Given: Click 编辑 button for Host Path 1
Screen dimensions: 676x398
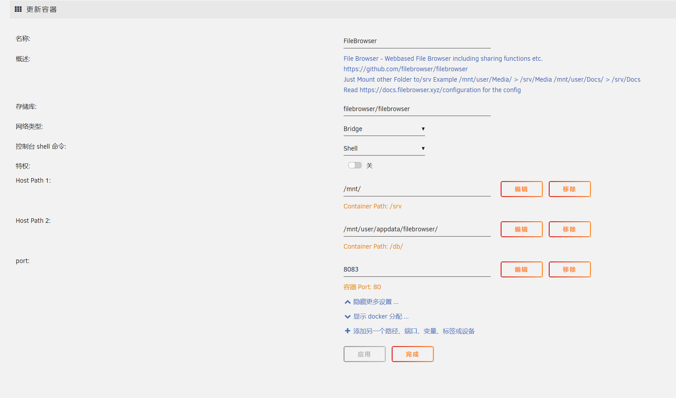Looking at the screenshot, I should [x=521, y=189].
